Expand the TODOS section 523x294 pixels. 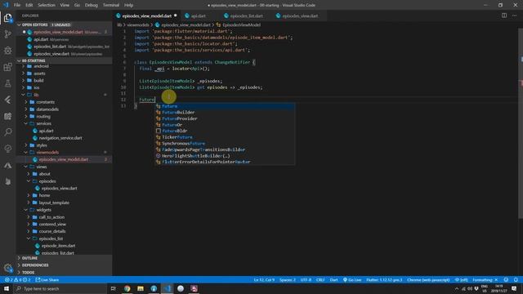(64, 272)
